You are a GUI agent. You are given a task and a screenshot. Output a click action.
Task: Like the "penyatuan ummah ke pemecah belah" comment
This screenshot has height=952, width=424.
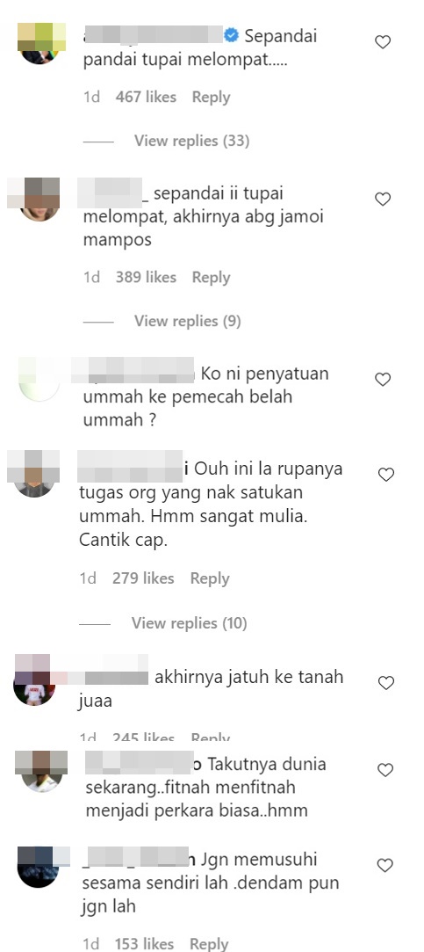[x=383, y=380]
